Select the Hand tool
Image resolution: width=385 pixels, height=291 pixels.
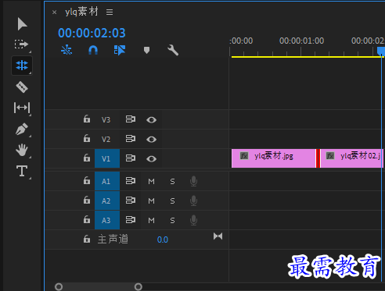pyautogui.click(x=22, y=150)
